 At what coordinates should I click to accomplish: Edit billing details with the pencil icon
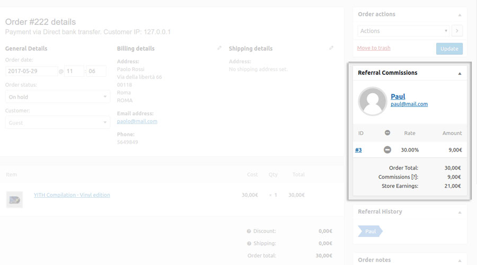[219, 48]
